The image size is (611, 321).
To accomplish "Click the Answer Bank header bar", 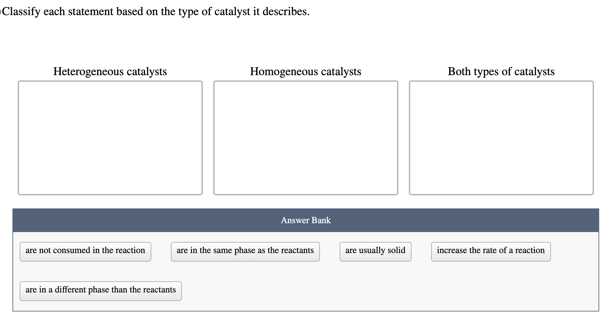I will (306, 220).
